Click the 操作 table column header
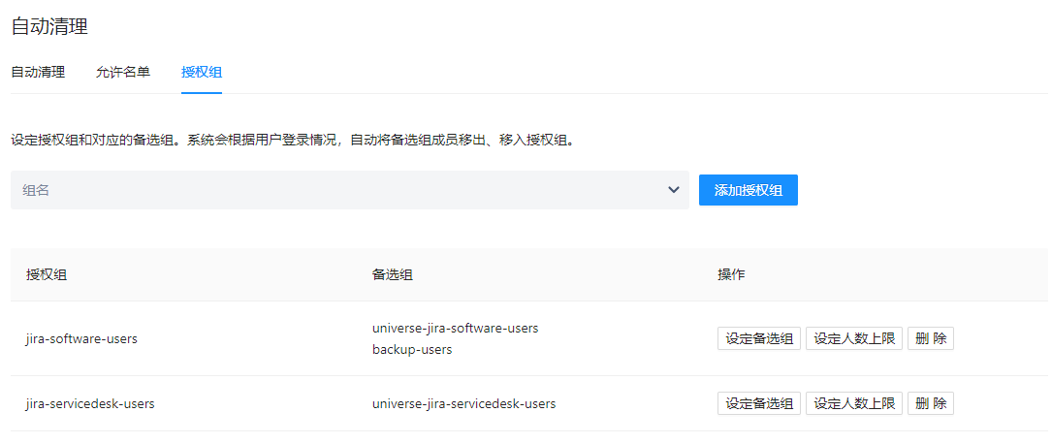This screenshot has height=444, width=1052. [731, 274]
